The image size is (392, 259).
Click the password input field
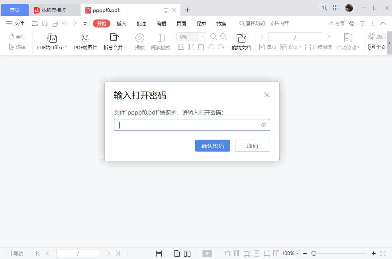(187, 125)
